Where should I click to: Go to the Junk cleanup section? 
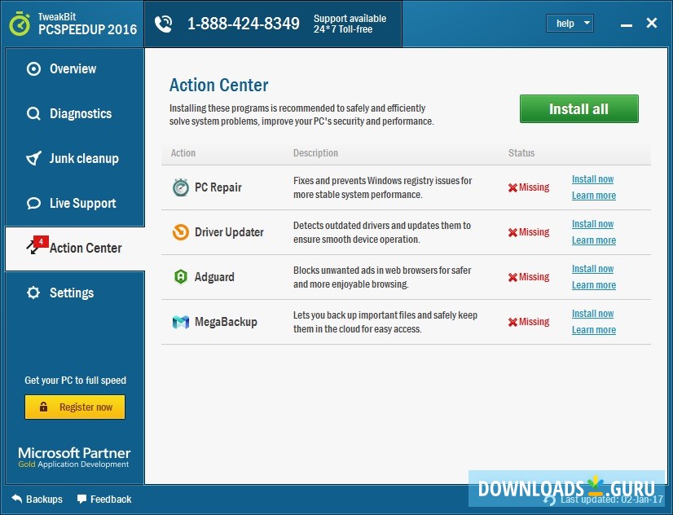(75, 158)
